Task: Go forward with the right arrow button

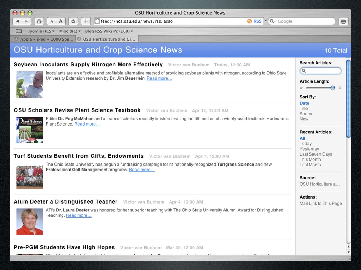Action: click(26, 21)
